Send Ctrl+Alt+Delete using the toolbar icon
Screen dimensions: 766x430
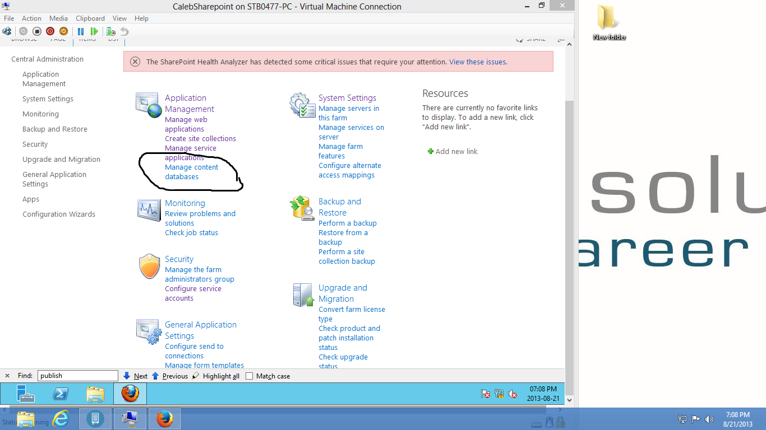click(x=7, y=31)
